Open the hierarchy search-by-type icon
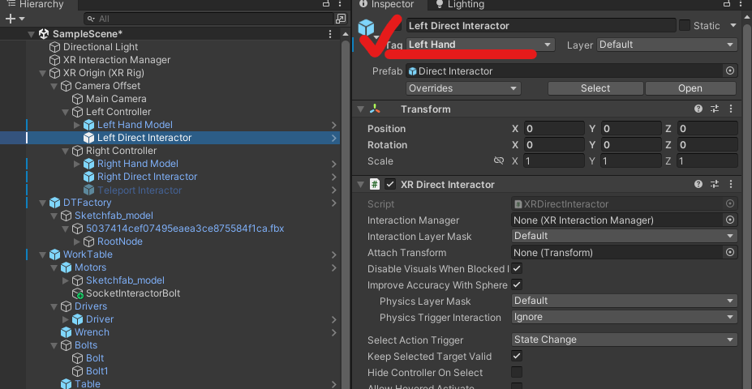The width and height of the screenshot is (752, 389). 341,19
